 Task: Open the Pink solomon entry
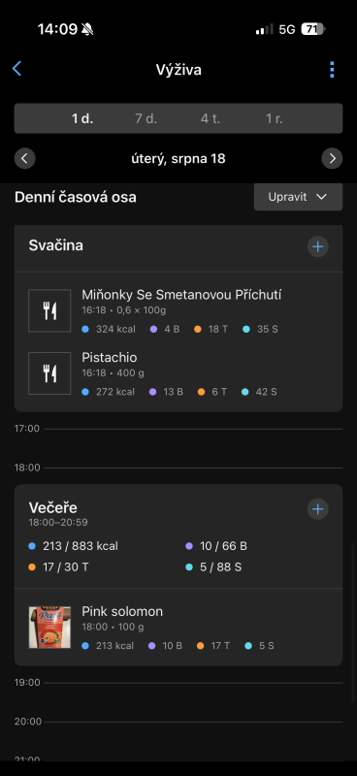point(178,627)
